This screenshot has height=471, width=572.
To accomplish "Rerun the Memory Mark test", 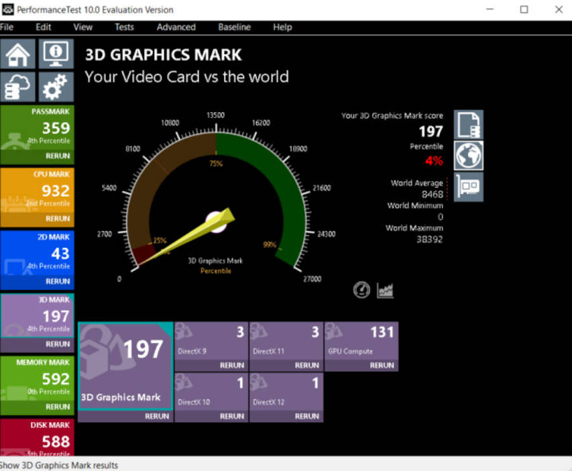I will (x=58, y=407).
